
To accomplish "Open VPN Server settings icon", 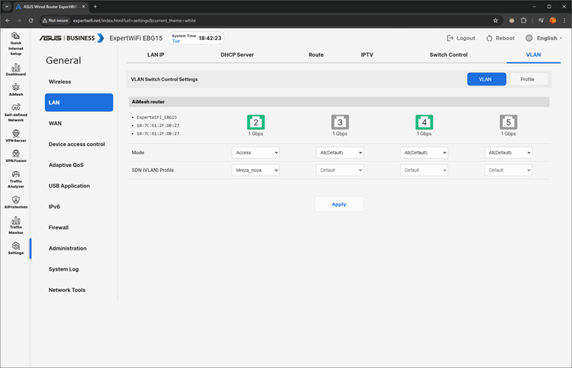I will pos(15,134).
